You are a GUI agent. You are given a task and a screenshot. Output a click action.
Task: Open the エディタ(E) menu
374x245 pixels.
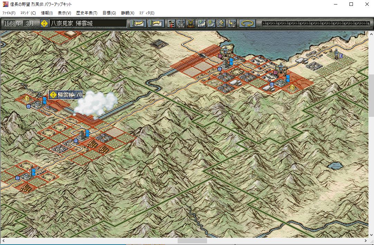[x=147, y=13]
